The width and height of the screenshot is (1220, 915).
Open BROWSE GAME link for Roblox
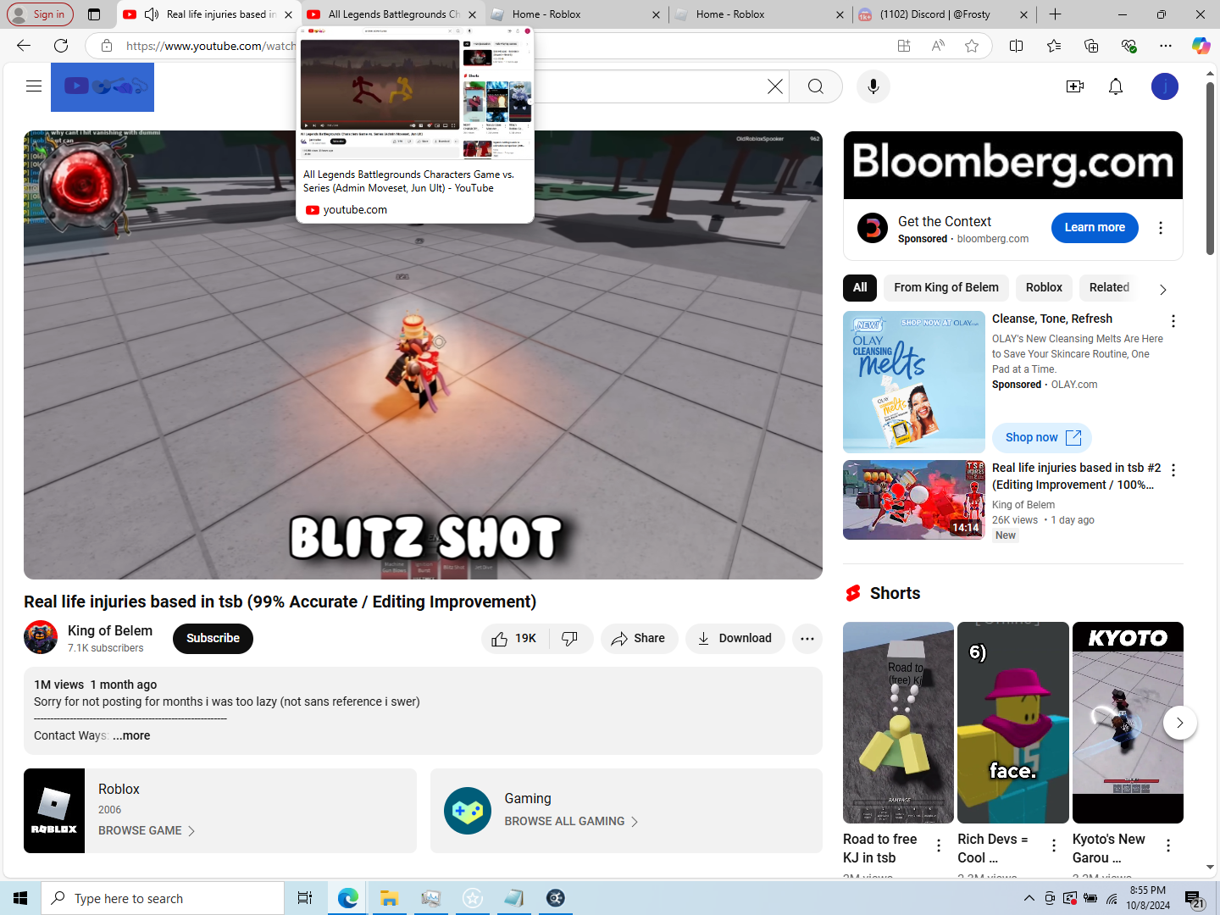click(x=147, y=831)
